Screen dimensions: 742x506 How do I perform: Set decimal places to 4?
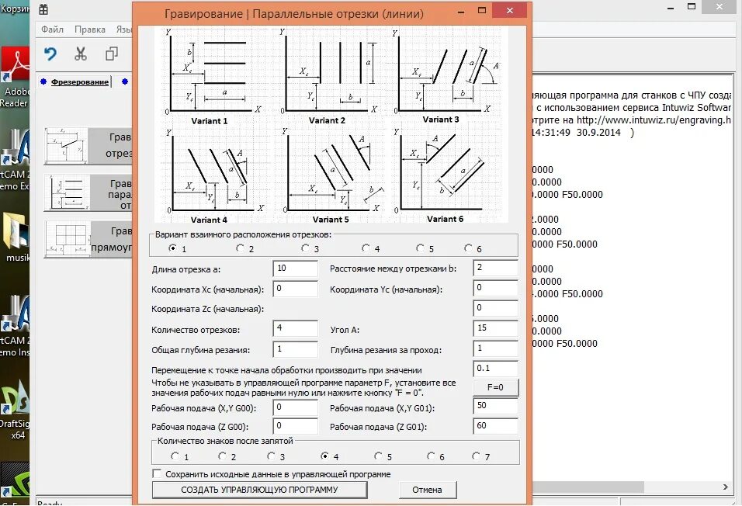point(324,456)
